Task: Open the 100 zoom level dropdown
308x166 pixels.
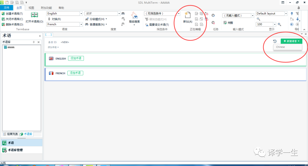Action: pyautogui.click(x=275, y=24)
